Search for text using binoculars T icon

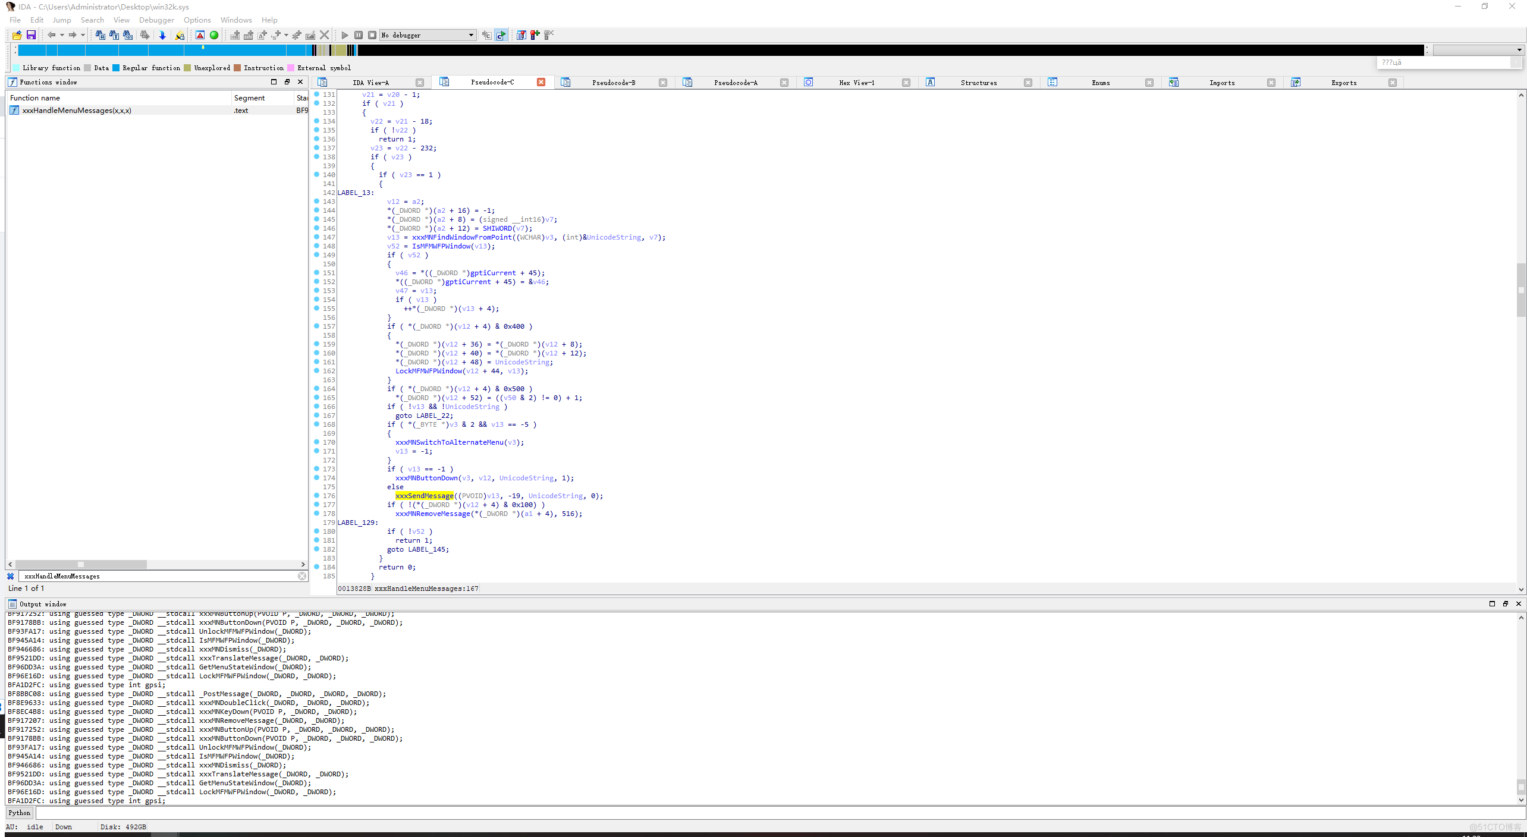click(x=114, y=35)
